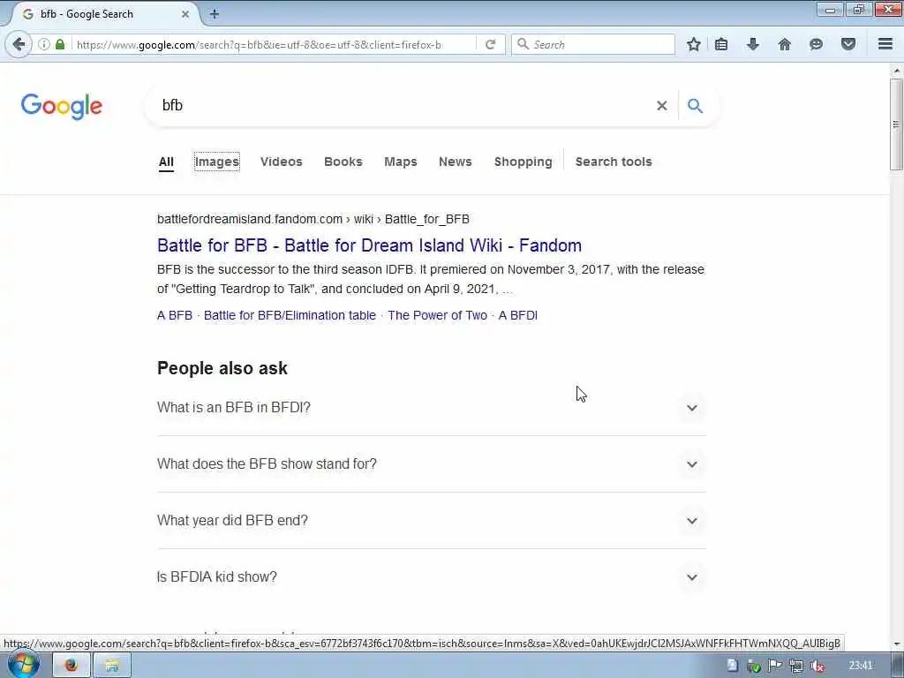Open Action Center flag tray icon

[x=775, y=666]
